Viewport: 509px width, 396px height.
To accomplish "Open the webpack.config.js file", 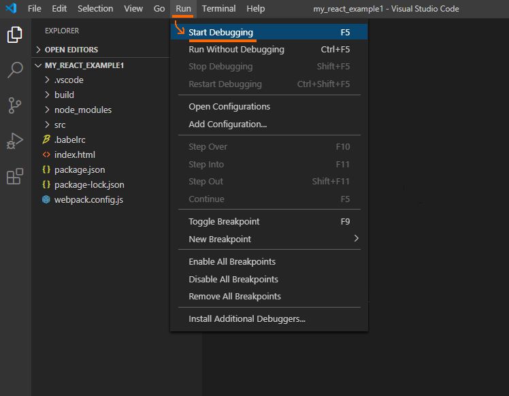I will pos(88,199).
